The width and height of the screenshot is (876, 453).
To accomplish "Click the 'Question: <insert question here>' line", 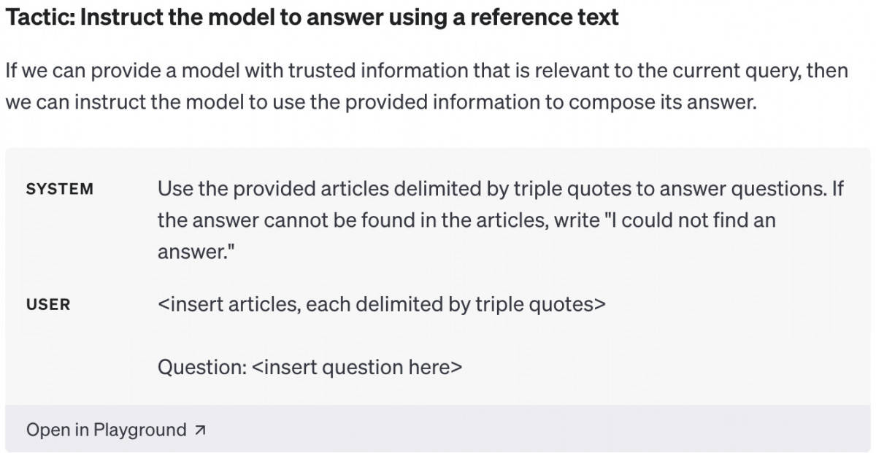I will click(310, 366).
